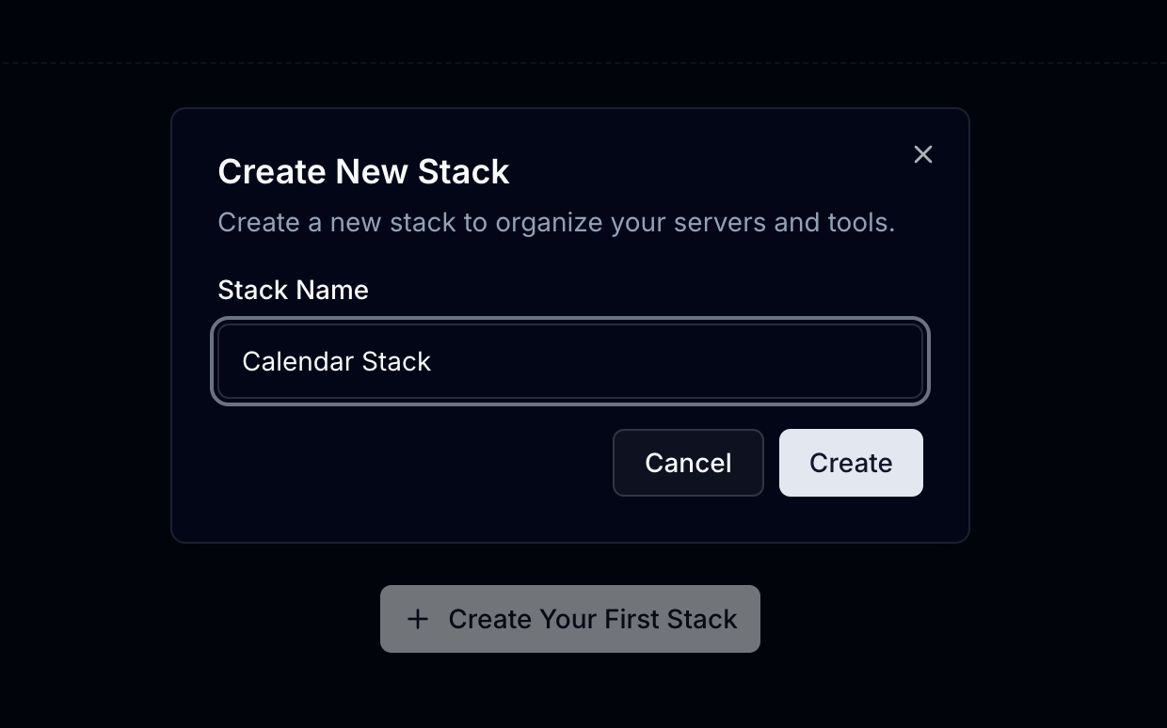This screenshot has width=1167, height=728.
Task: Dismiss the dialog using the Cancel option
Action: click(688, 462)
